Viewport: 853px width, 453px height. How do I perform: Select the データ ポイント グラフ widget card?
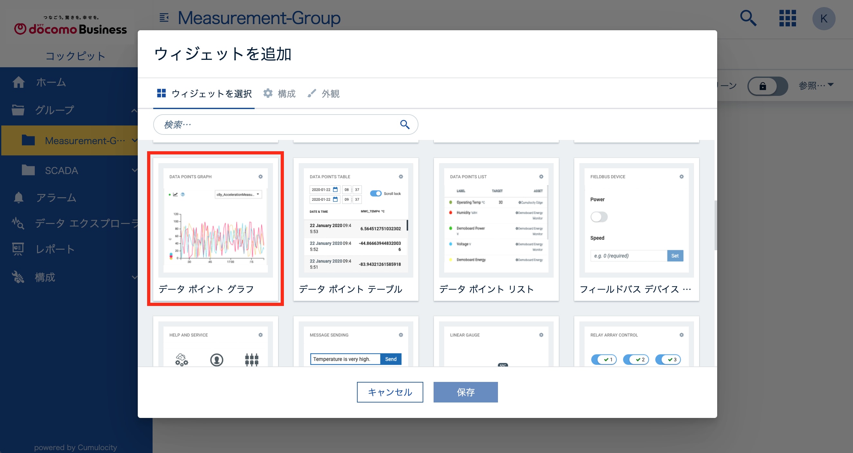coord(216,229)
